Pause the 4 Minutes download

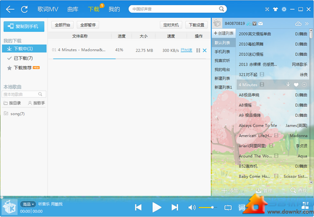(x=198, y=50)
